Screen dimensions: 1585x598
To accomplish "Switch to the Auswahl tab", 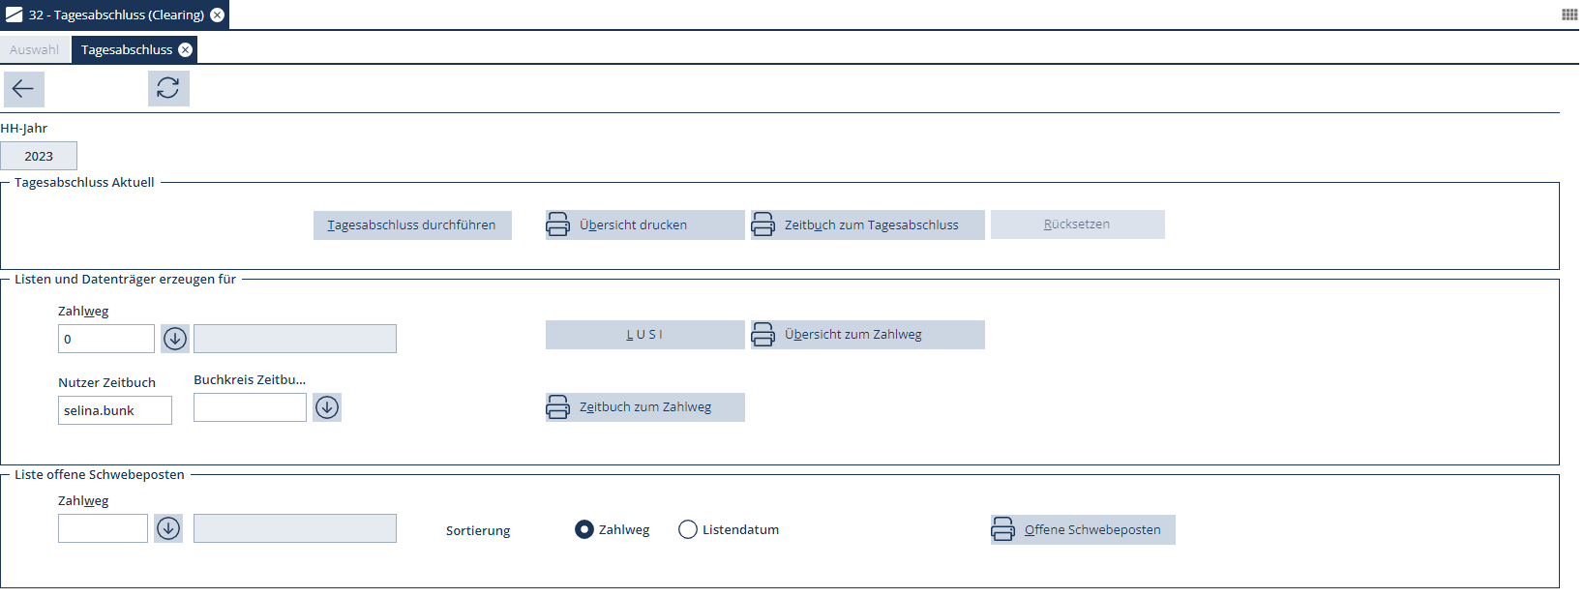I will pos(35,50).
